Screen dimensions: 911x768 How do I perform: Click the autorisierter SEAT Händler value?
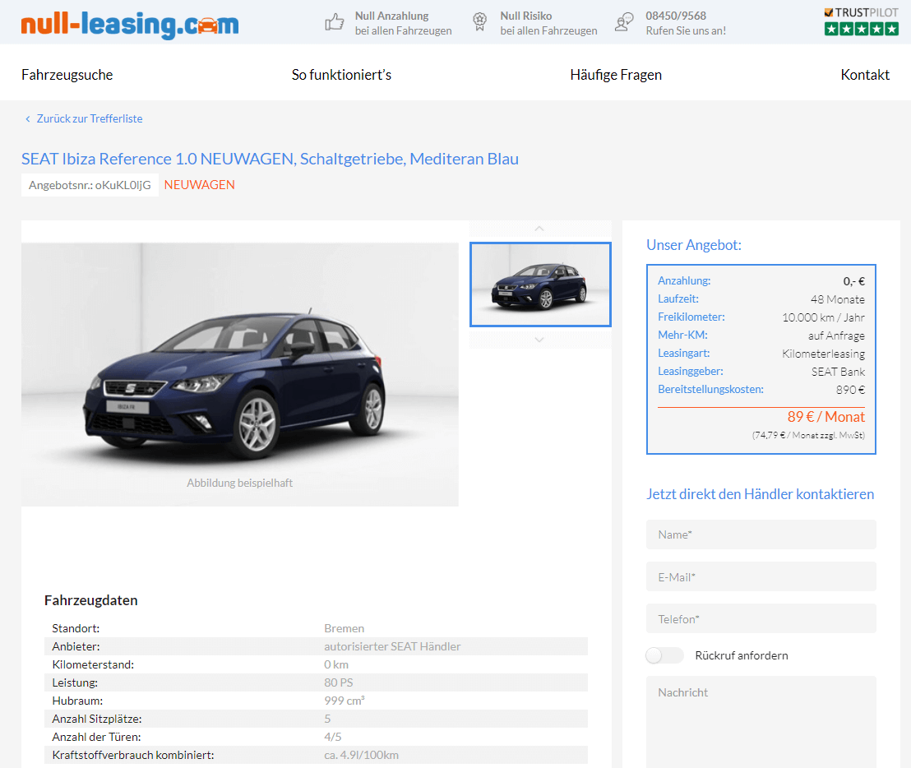pyautogui.click(x=392, y=646)
